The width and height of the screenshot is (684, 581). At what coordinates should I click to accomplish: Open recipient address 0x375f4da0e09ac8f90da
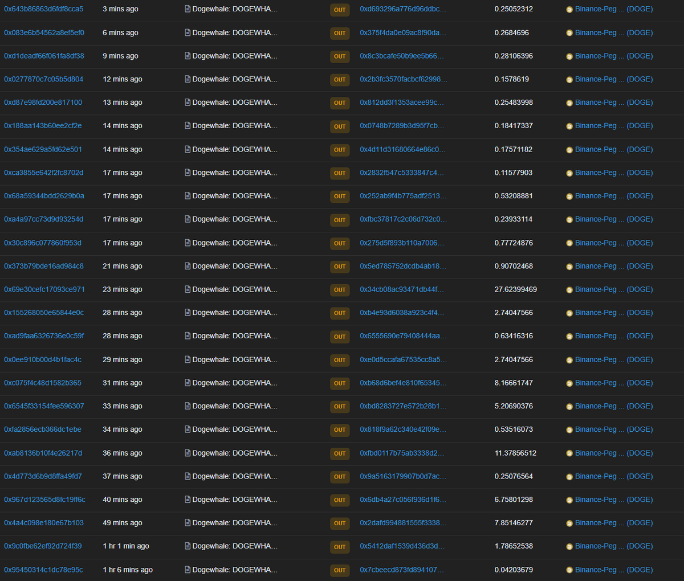[403, 32]
